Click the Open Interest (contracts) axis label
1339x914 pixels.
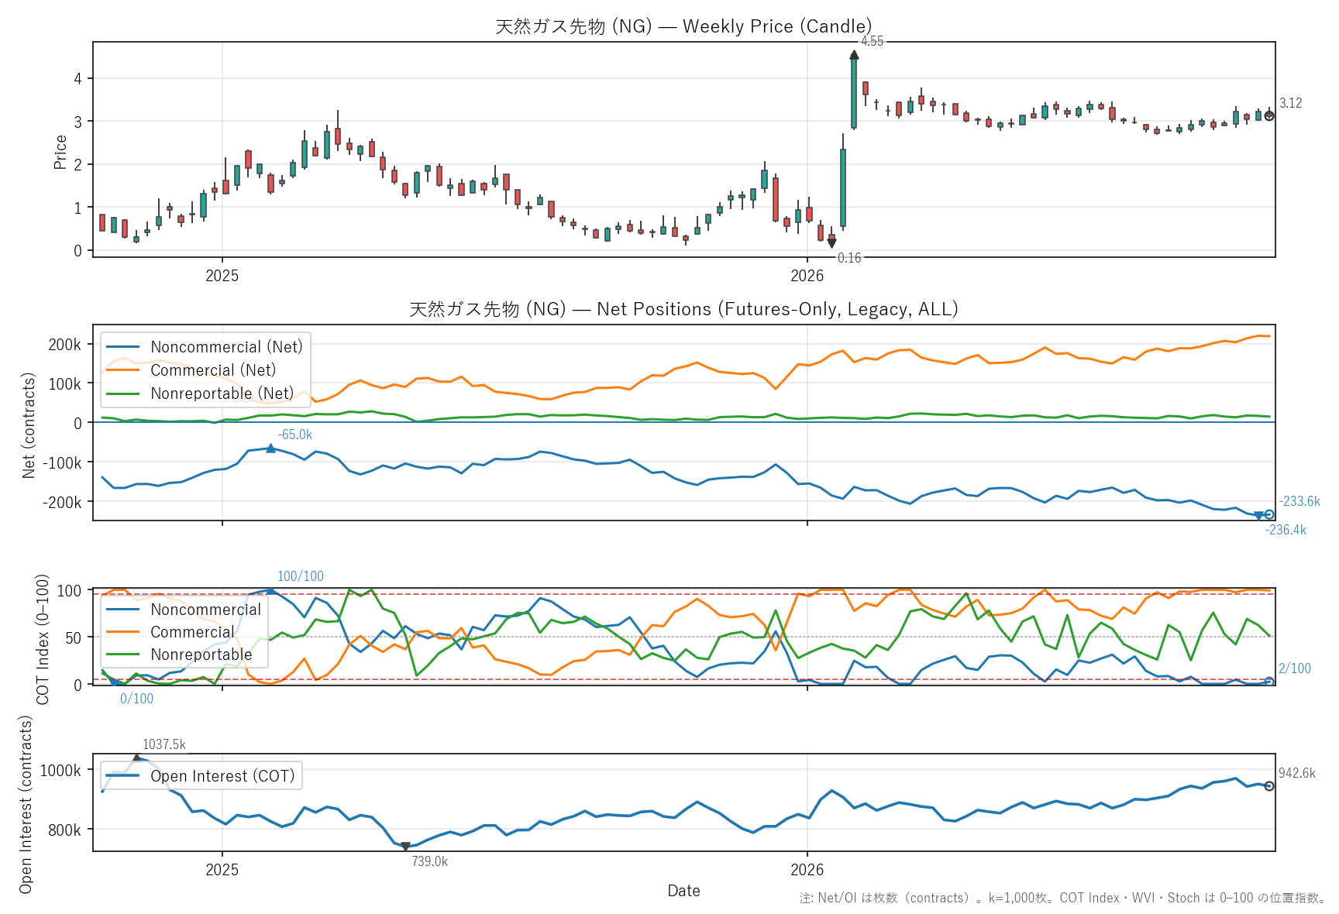[26, 804]
